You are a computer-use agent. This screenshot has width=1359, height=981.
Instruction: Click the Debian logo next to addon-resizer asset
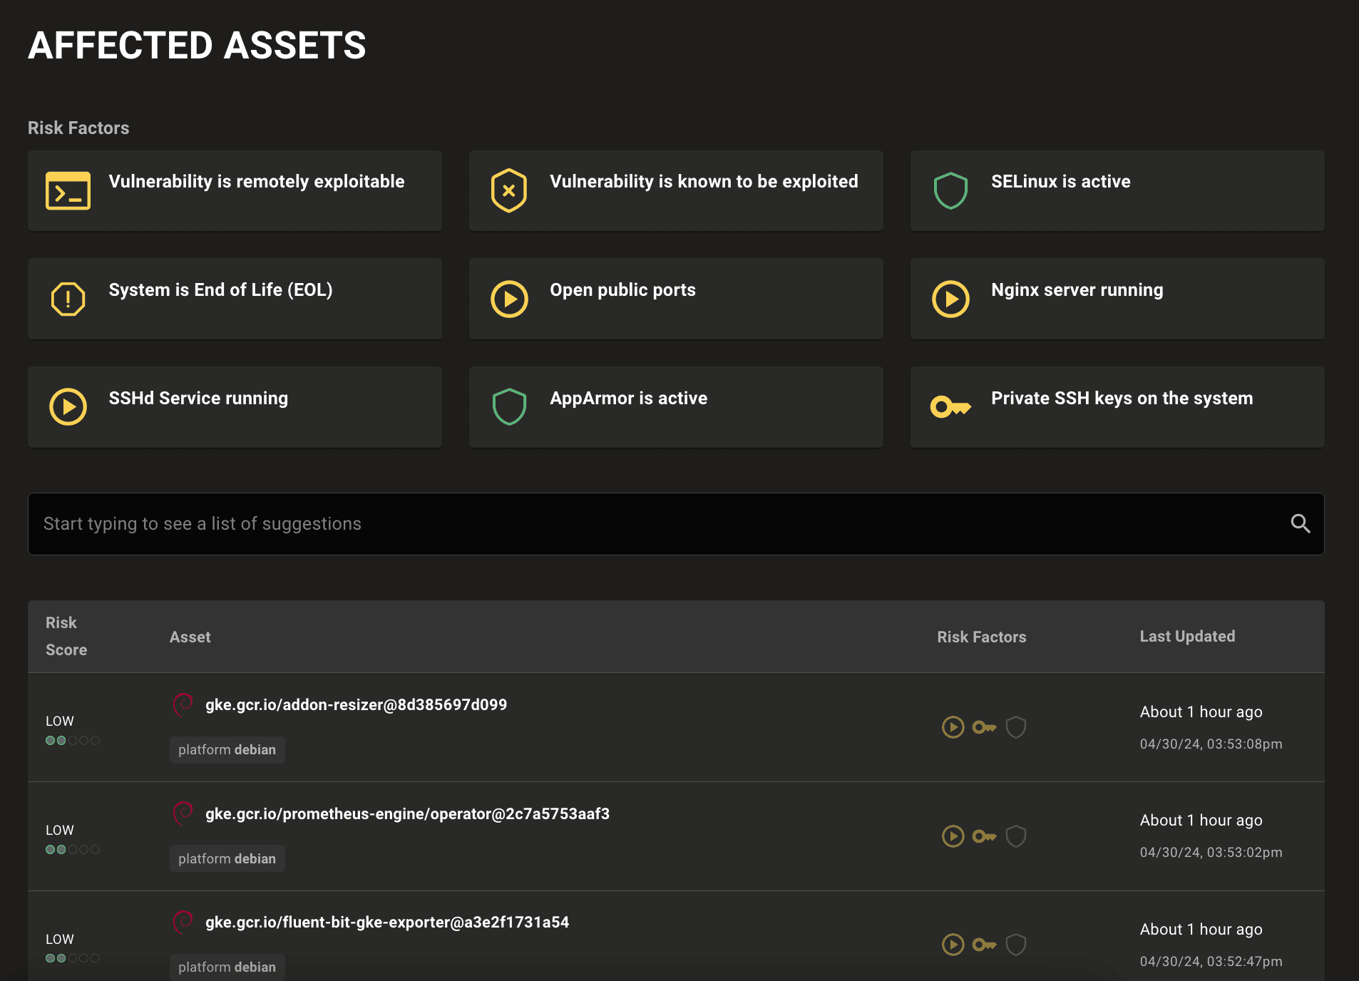point(184,704)
